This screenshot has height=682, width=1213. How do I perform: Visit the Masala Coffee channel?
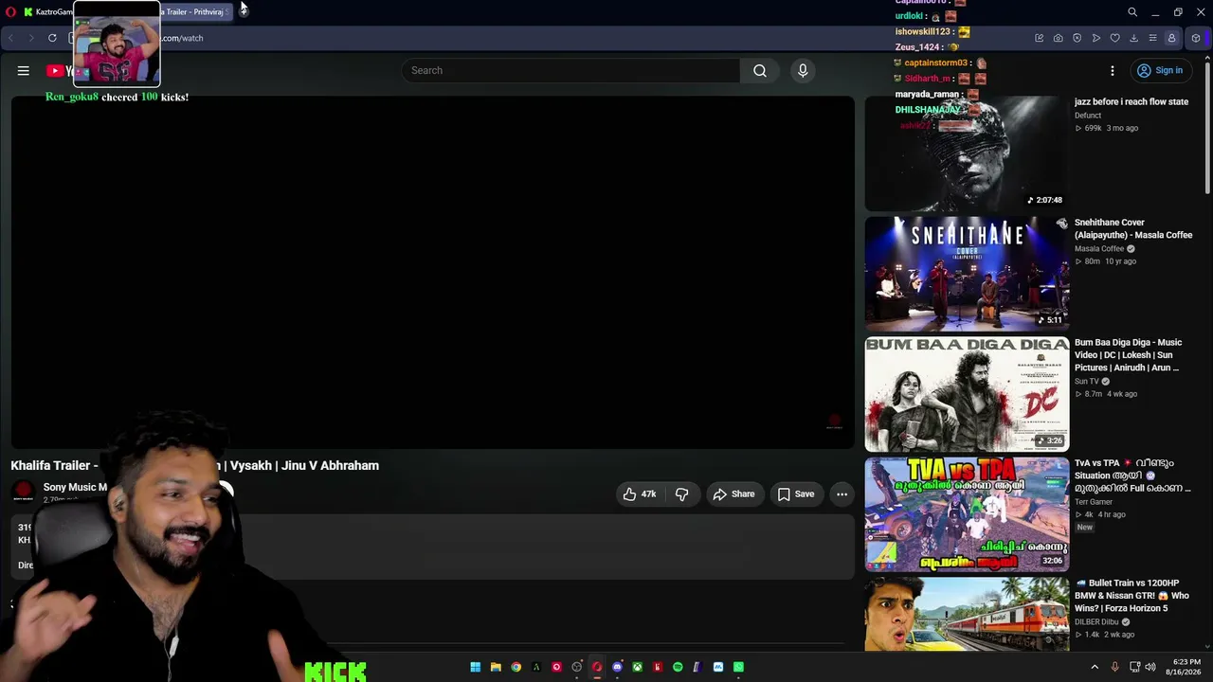(1099, 248)
